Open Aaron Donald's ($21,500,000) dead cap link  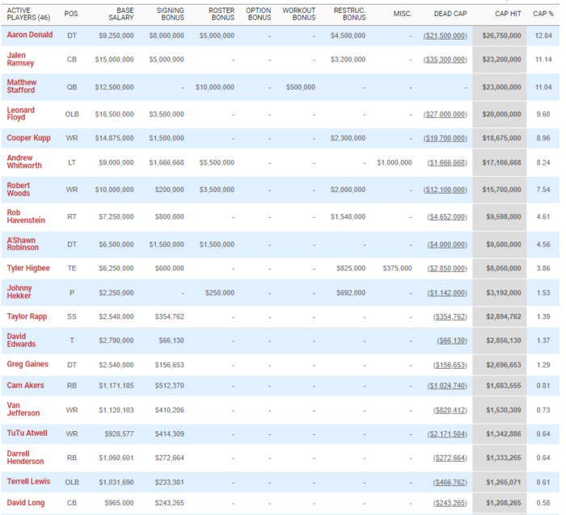point(445,36)
